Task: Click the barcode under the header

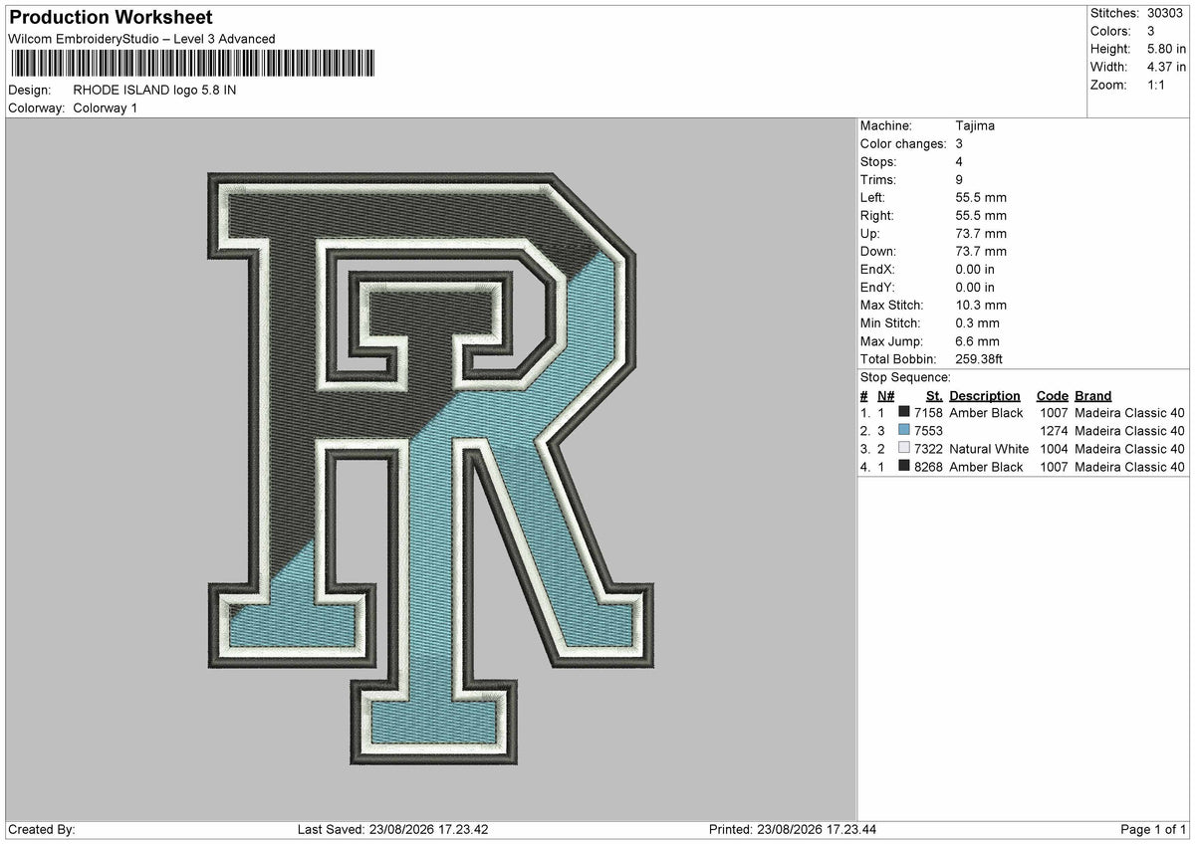Action: coord(192,65)
